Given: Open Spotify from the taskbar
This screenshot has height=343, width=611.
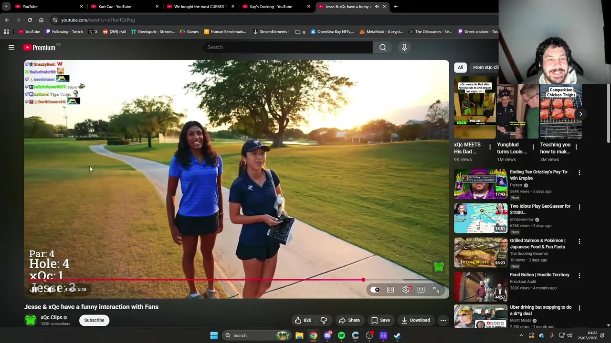Looking at the screenshot, I should tap(341, 335).
